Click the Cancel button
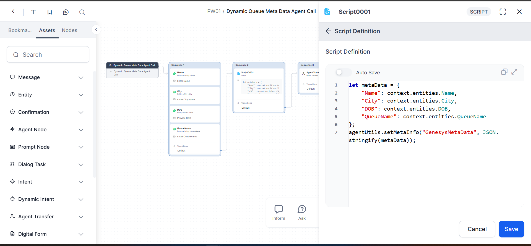 click(477, 229)
